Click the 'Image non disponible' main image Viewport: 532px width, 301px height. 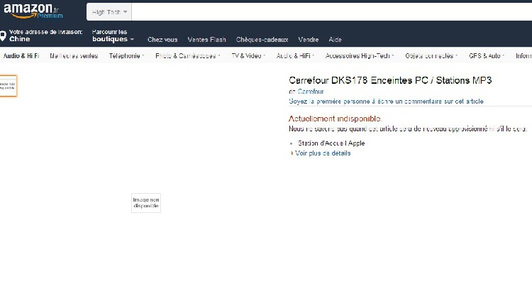[146, 203]
